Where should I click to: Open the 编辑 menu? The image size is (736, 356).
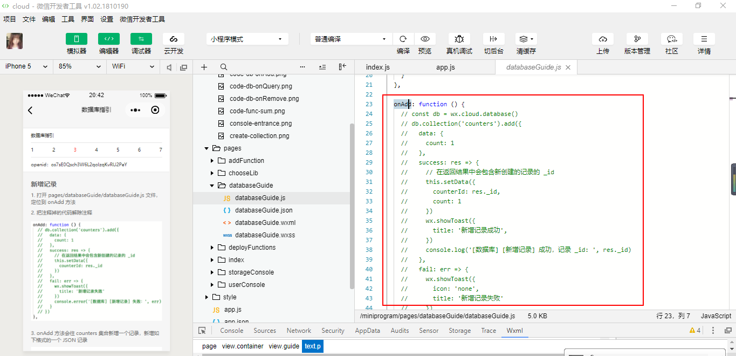[x=49, y=19]
